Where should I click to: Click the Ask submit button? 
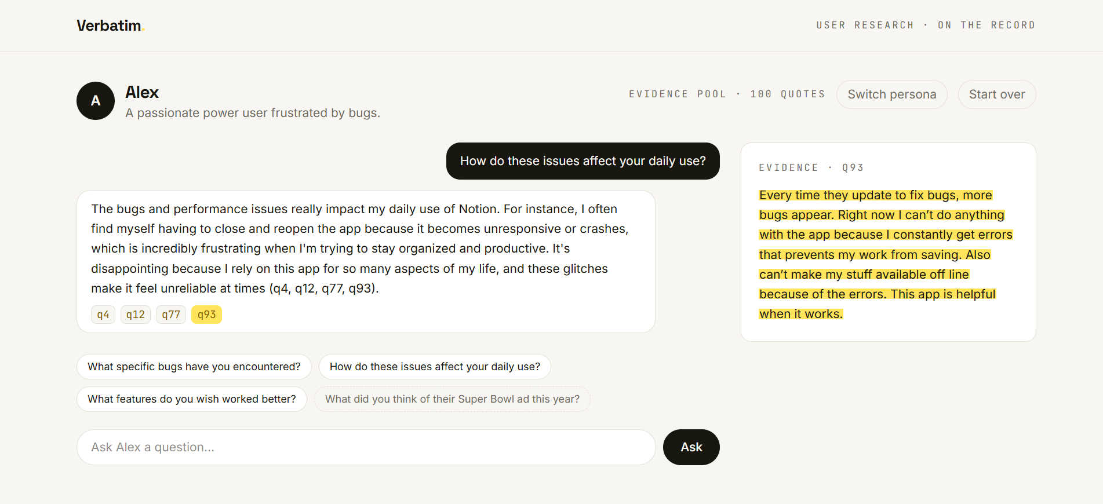691,447
